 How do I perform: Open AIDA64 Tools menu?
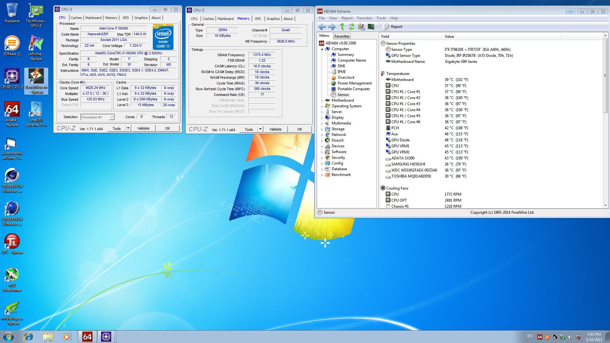pos(381,18)
